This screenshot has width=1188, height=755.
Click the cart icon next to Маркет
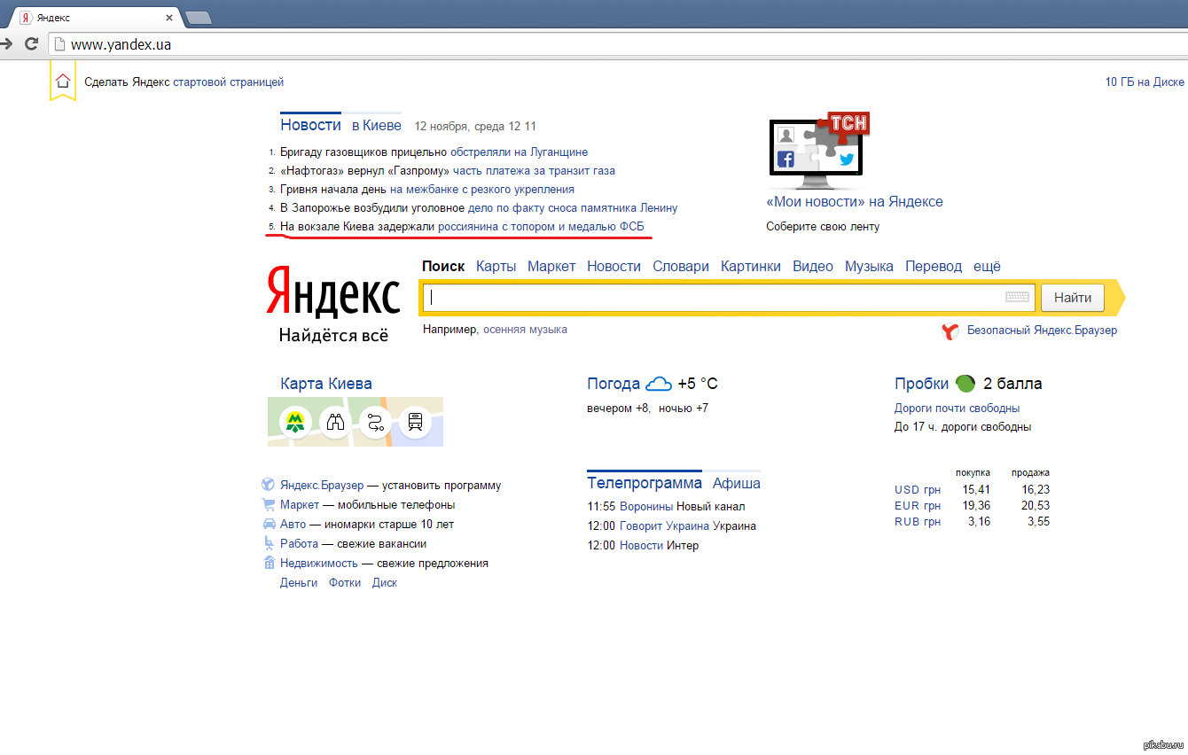tap(269, 504)
